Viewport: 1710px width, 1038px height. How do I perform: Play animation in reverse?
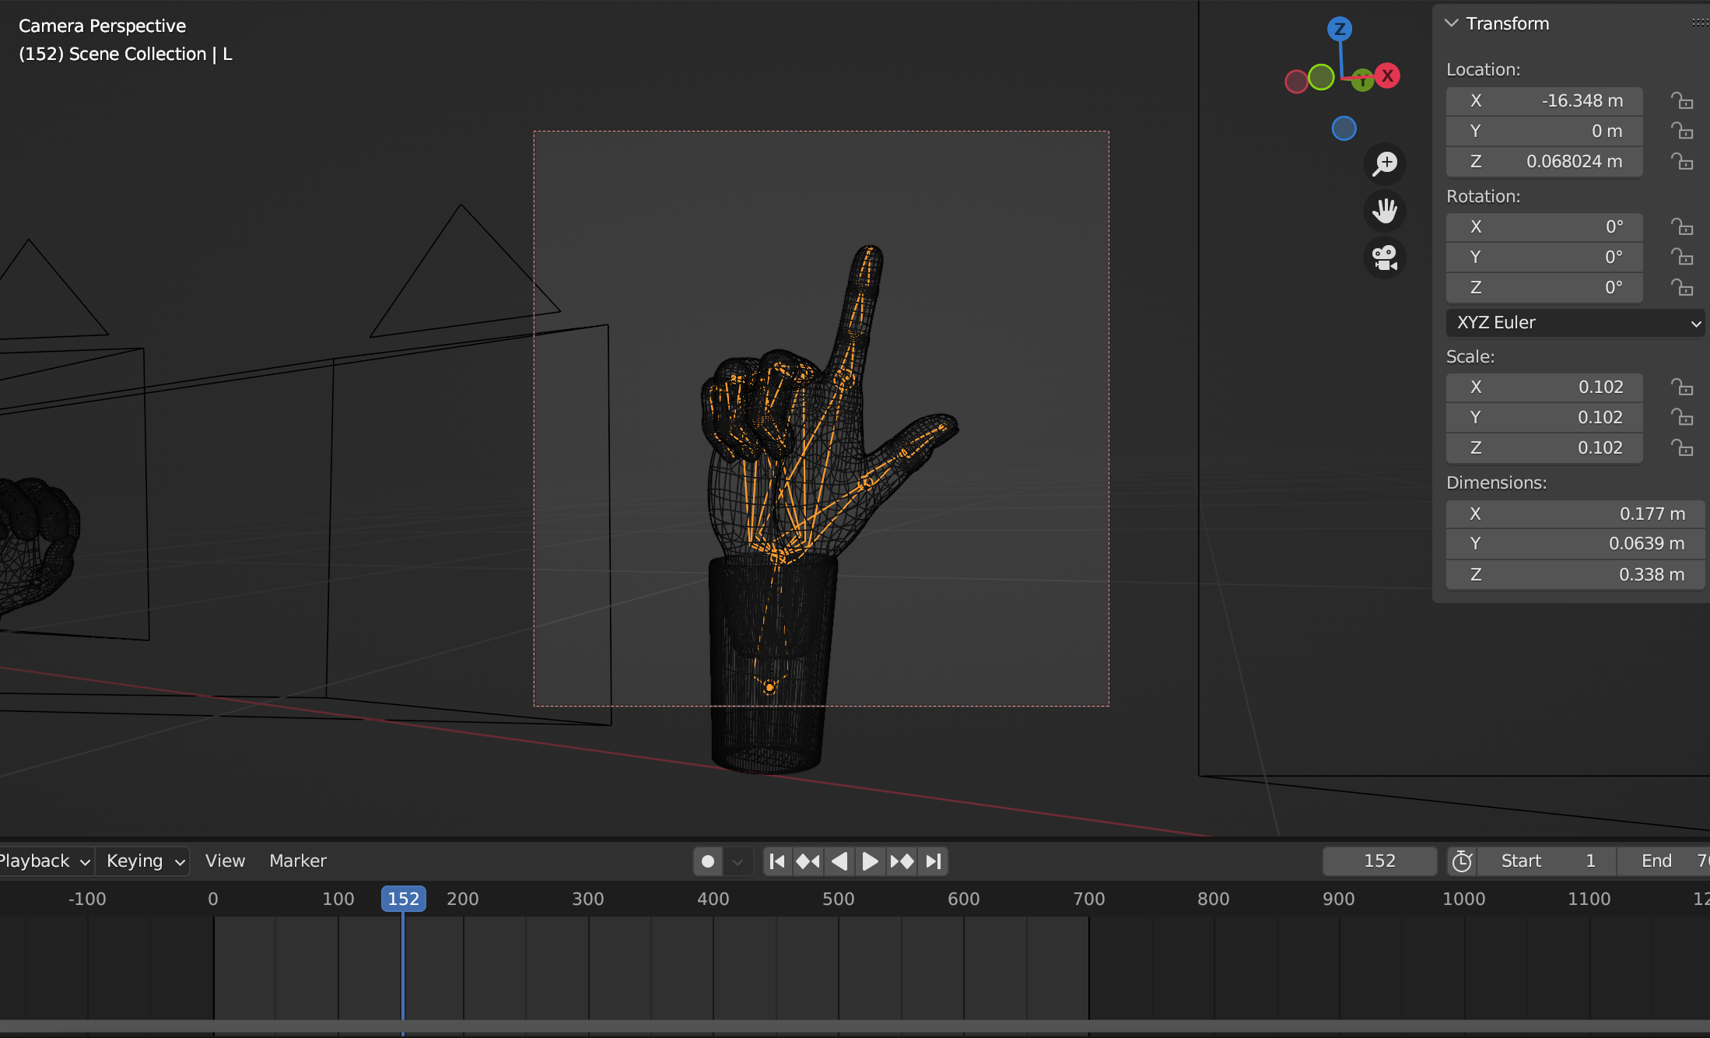pyautogui.click(x=839, y=861)
